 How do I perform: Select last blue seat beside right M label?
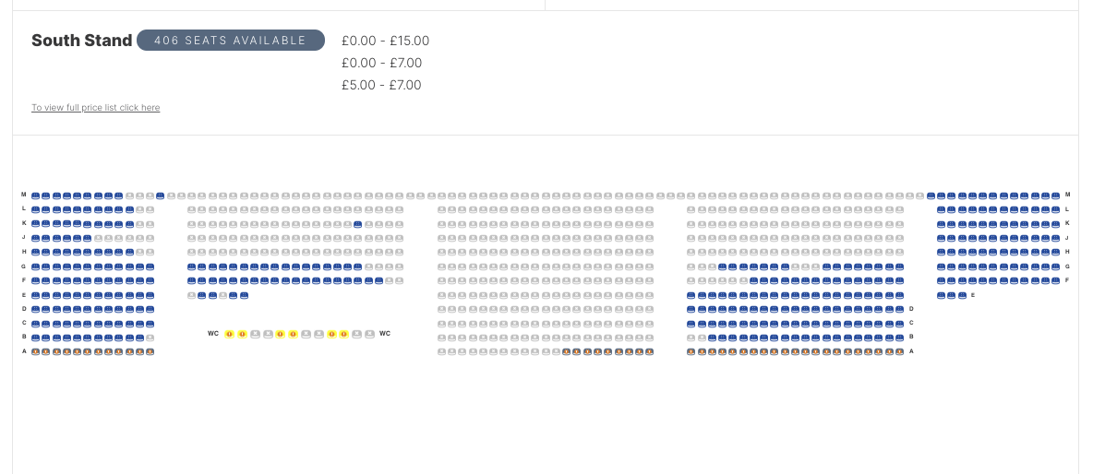(x=1055, y=196)
